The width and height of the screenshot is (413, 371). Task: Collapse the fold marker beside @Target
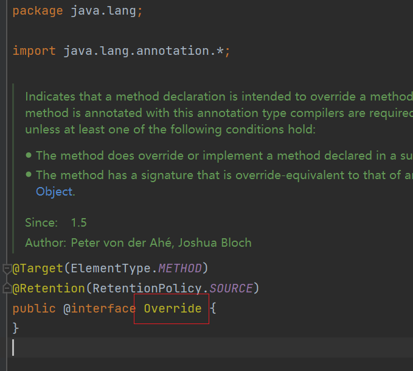click(7, 268)
